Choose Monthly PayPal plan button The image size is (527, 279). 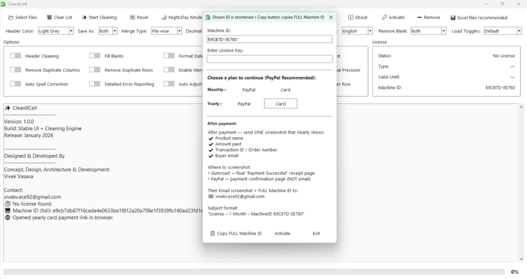click(249, 90)
